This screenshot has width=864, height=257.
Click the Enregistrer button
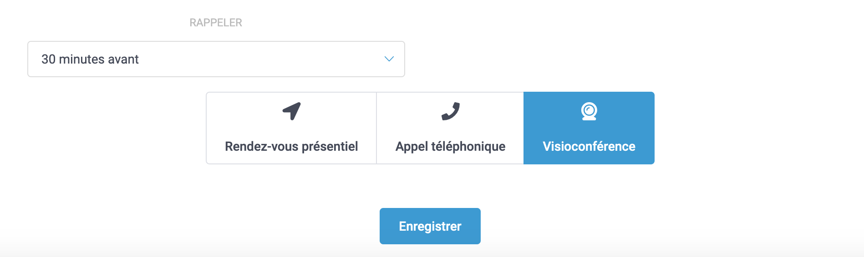(x=430, y=226)
